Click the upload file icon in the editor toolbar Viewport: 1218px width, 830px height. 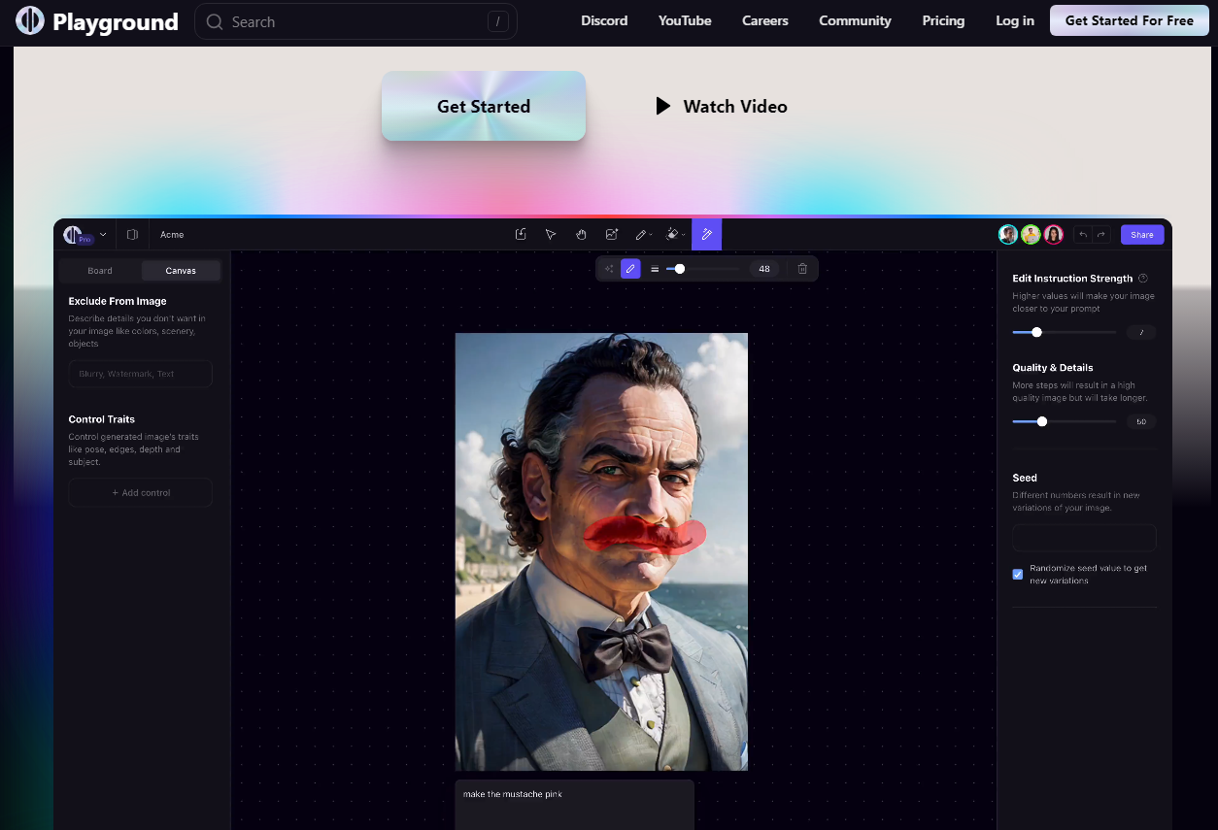(x=521, y=234)
